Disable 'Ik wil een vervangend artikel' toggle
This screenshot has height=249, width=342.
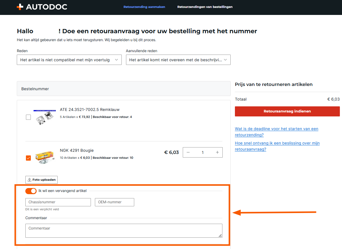31,191
